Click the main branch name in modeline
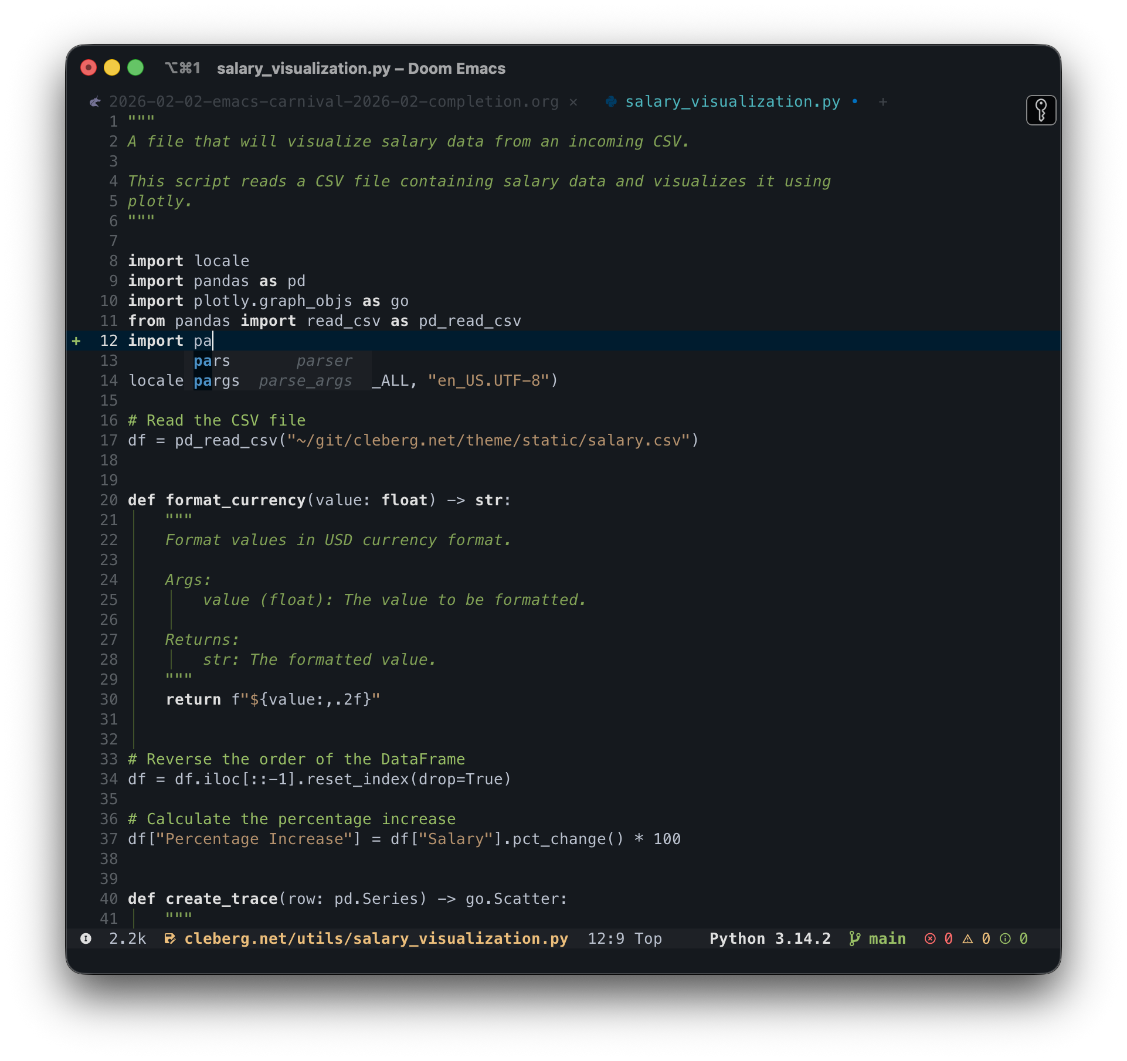 coord(887,938)
